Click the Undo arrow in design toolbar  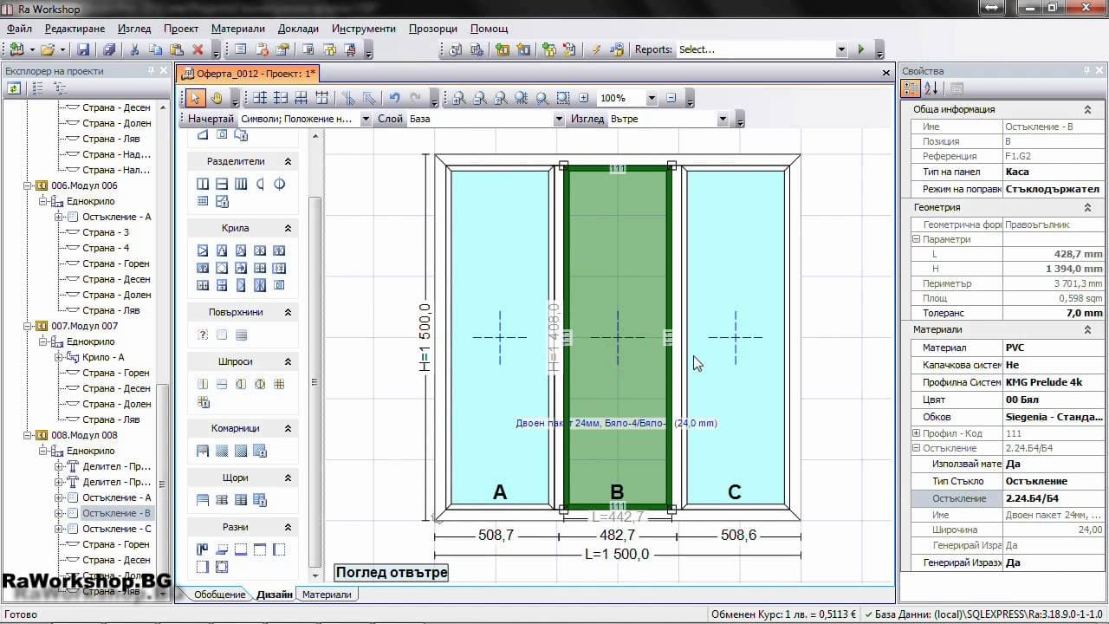(x=395, y=98)
